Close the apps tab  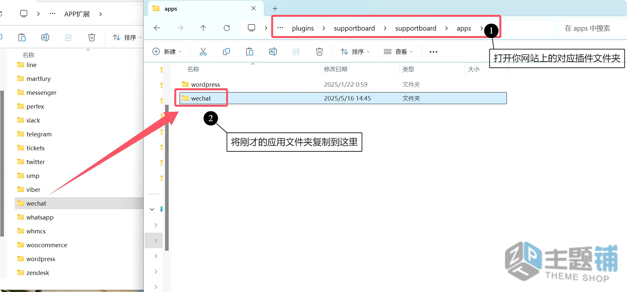click(x=254, y=8)
